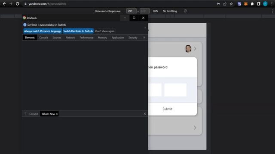Viewport: 275px width, 154px height.
Task: Select the Console tab in the drawer
Action: click(34, 114)
